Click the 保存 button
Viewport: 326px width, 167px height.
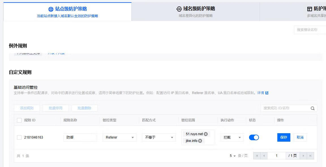pos(284,137)
